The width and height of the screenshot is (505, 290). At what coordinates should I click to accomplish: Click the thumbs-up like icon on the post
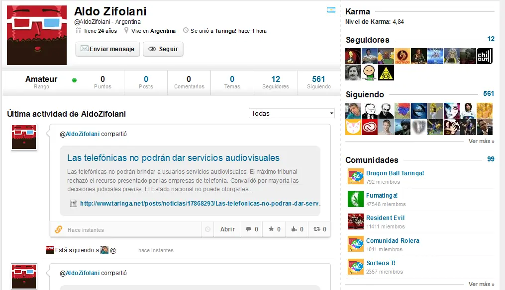(294, 229)
